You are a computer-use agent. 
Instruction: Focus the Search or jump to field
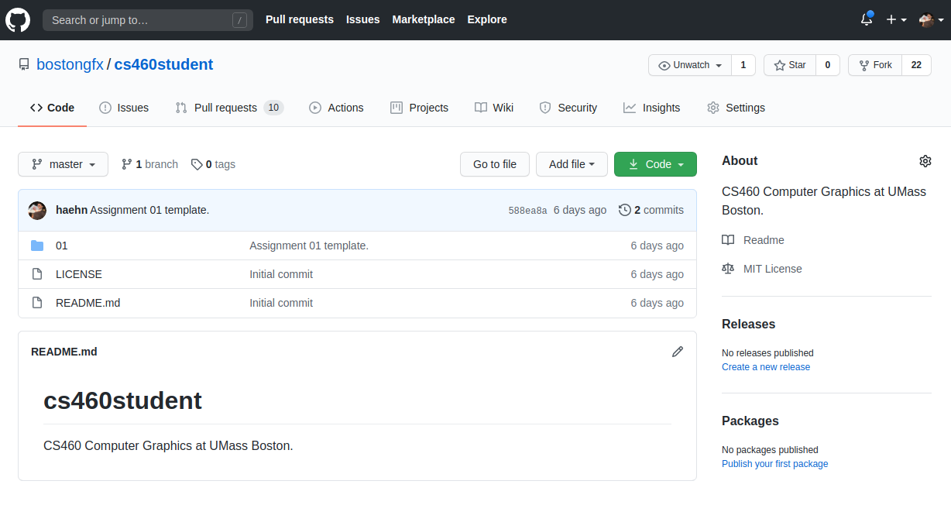click(148, 20)
